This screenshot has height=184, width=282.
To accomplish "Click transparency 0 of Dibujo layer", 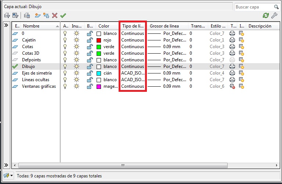I will coord(191,66).
